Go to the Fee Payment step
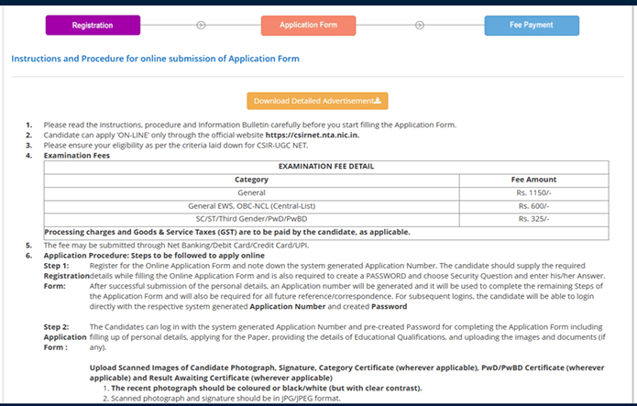 point(532,25)
